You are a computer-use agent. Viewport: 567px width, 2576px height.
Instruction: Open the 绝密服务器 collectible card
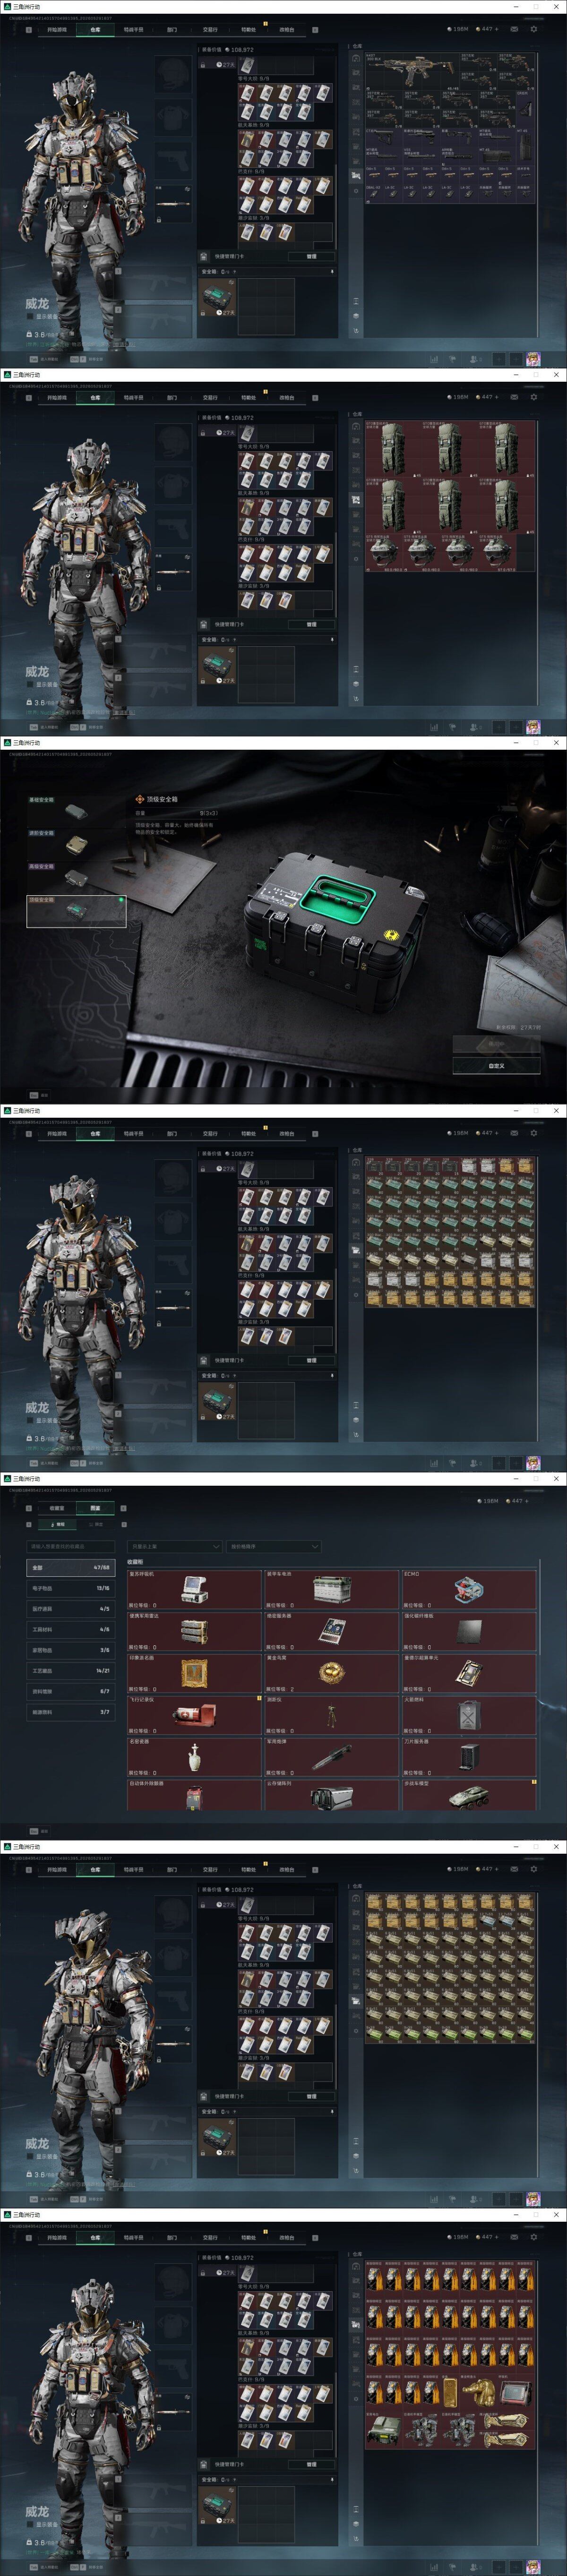point(332,1631)
